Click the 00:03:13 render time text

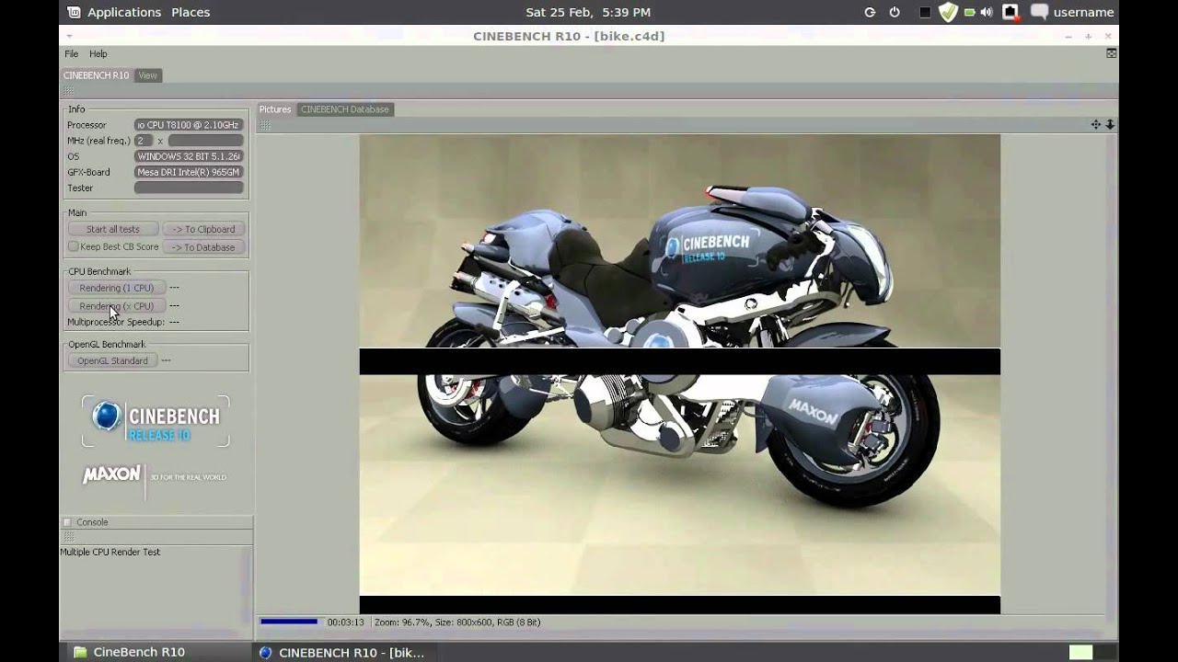pyautogui.click(x=346, y=622)
